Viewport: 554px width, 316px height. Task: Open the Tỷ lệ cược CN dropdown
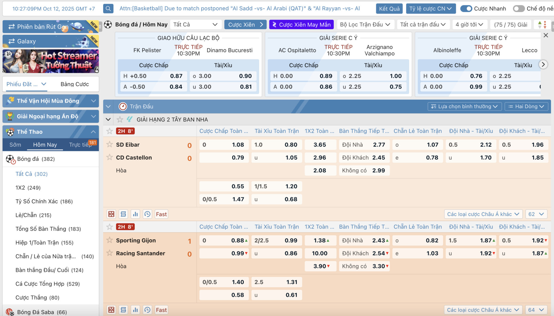click(x=430, y=8)
